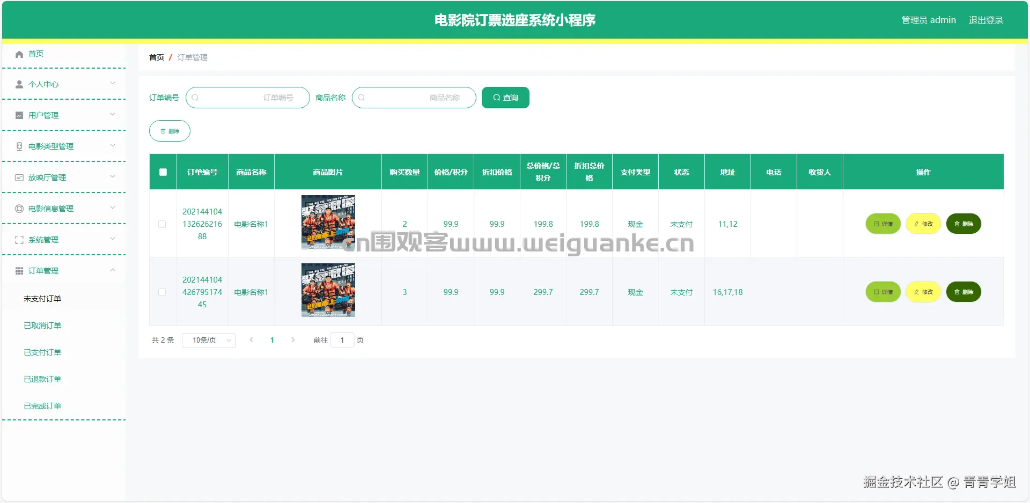Click the search magnifier inside 订单编号 field
The image size is (1030, 503).
(195, 98)
